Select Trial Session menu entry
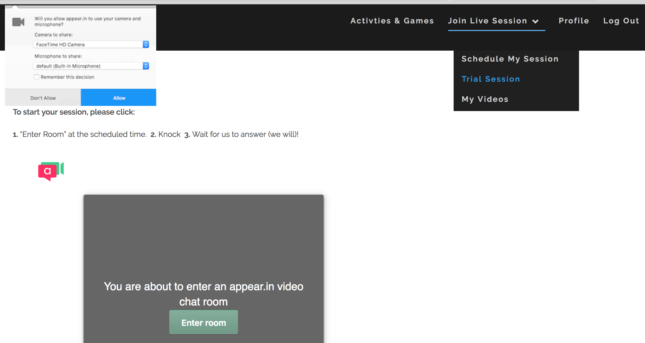The width and height of the screenshot is (645, 343). [491, 79]
